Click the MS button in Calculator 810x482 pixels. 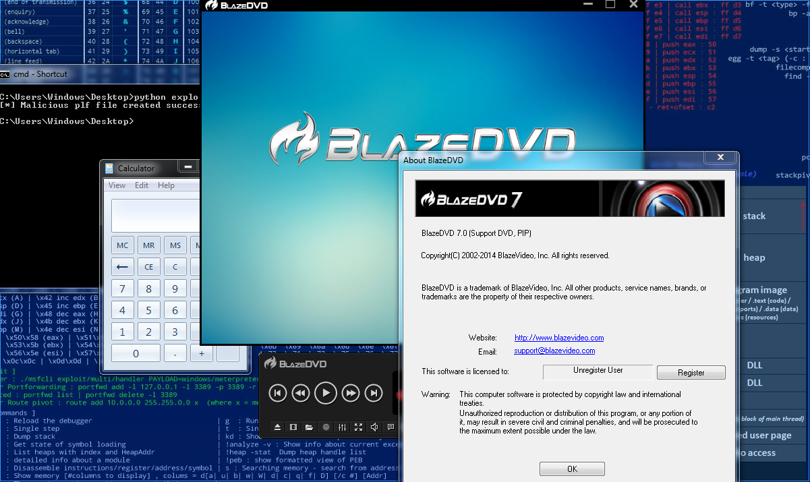(175, 245)
